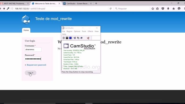185x104 pixels.
Task: Toggle CamStudio's video annotations icon
Action: tap(78, 38)
